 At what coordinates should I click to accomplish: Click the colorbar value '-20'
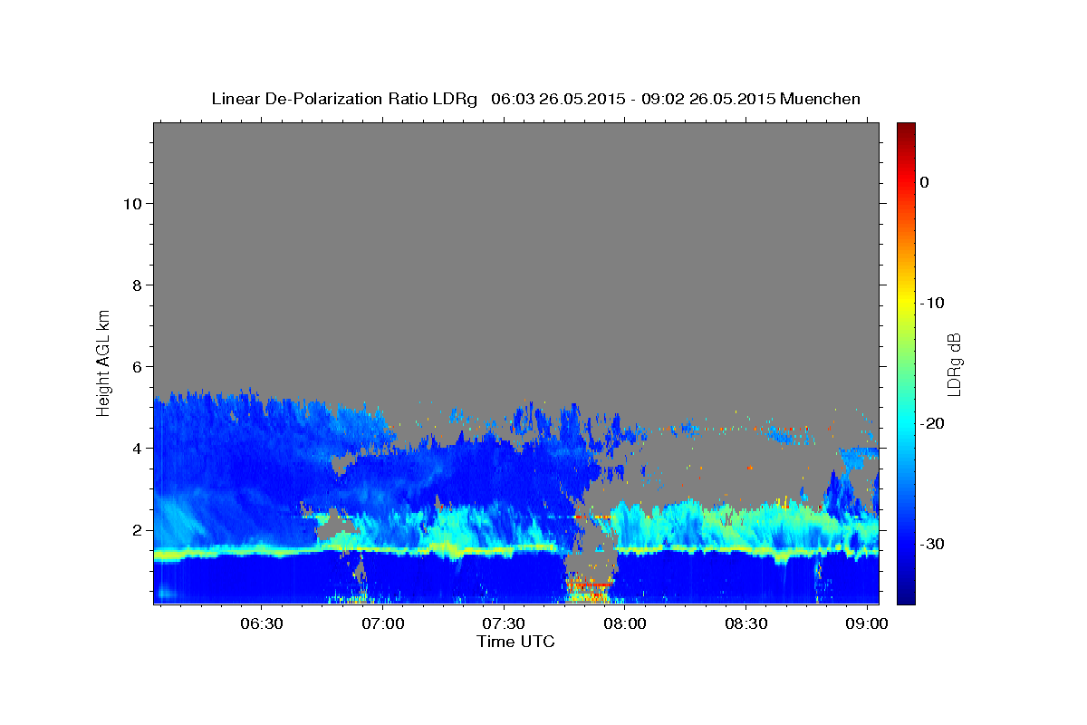click(933, 423)
